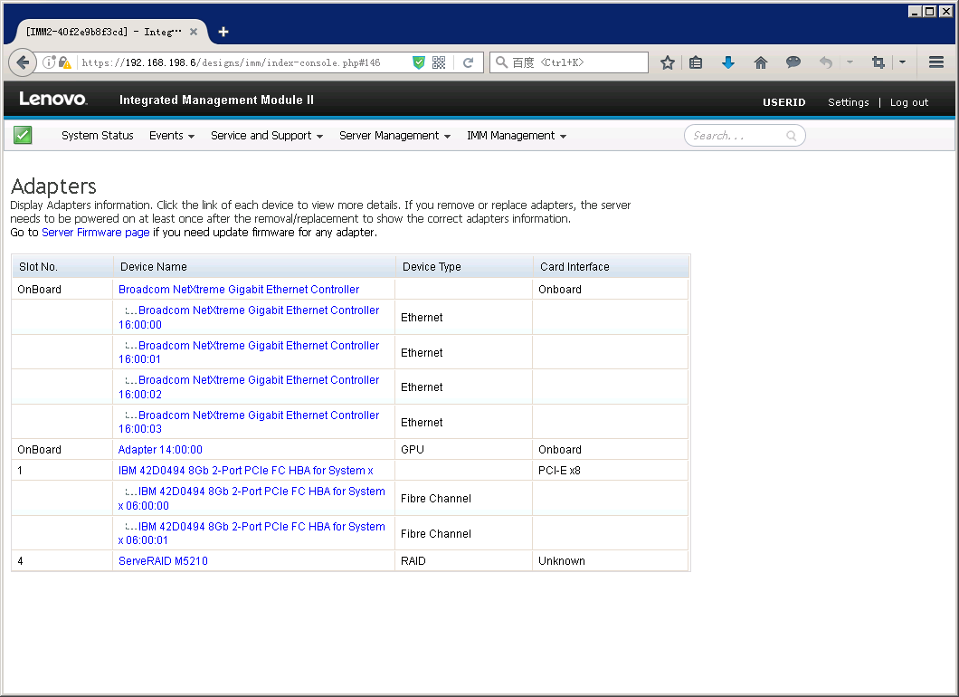Screen dimensions: 959x697
Task: Expand the Server Management menu
Action: (x=394, y=136)
